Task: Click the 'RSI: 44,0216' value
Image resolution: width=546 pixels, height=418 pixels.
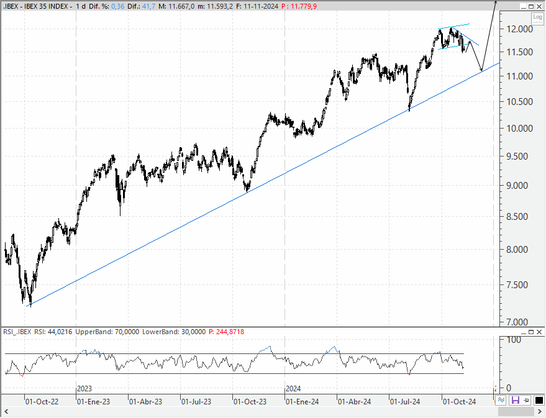Action: (x=53, y=332)
